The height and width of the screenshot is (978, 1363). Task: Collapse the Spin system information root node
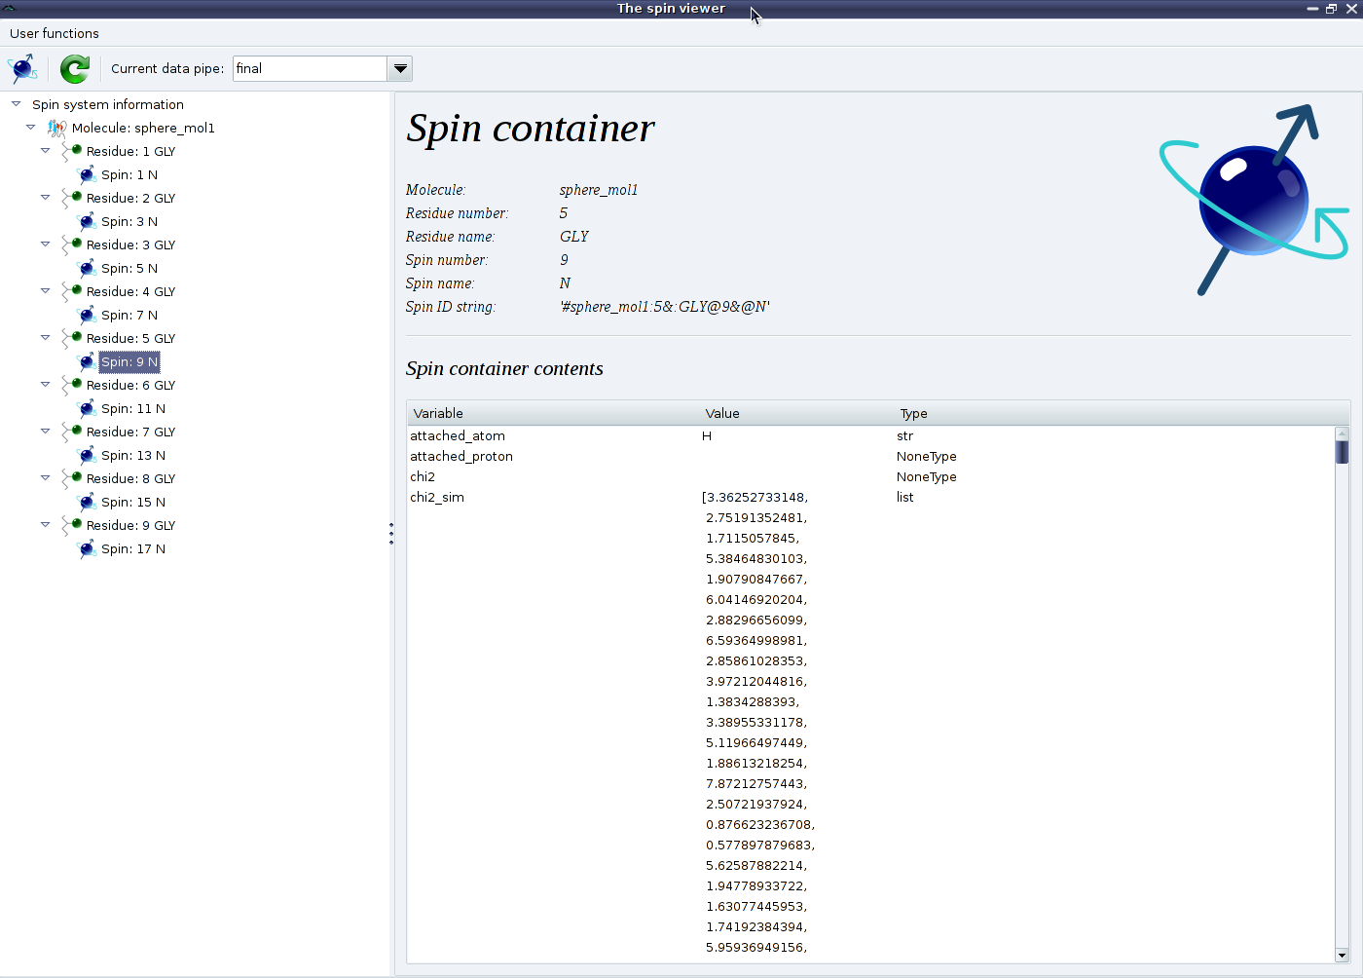tap(16, 103)
